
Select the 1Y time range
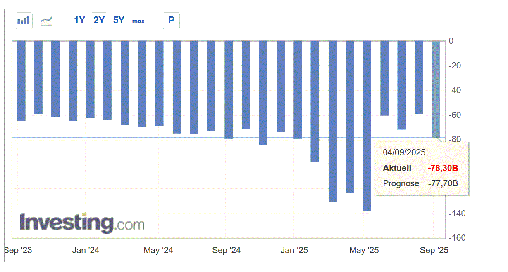(79, 20)
